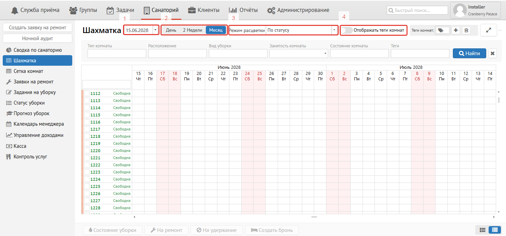This screenshot has height=236, width=506.
Task: Open Занятость комнаты dropdown
Action: pyautogui.click(x=299, y=53)
